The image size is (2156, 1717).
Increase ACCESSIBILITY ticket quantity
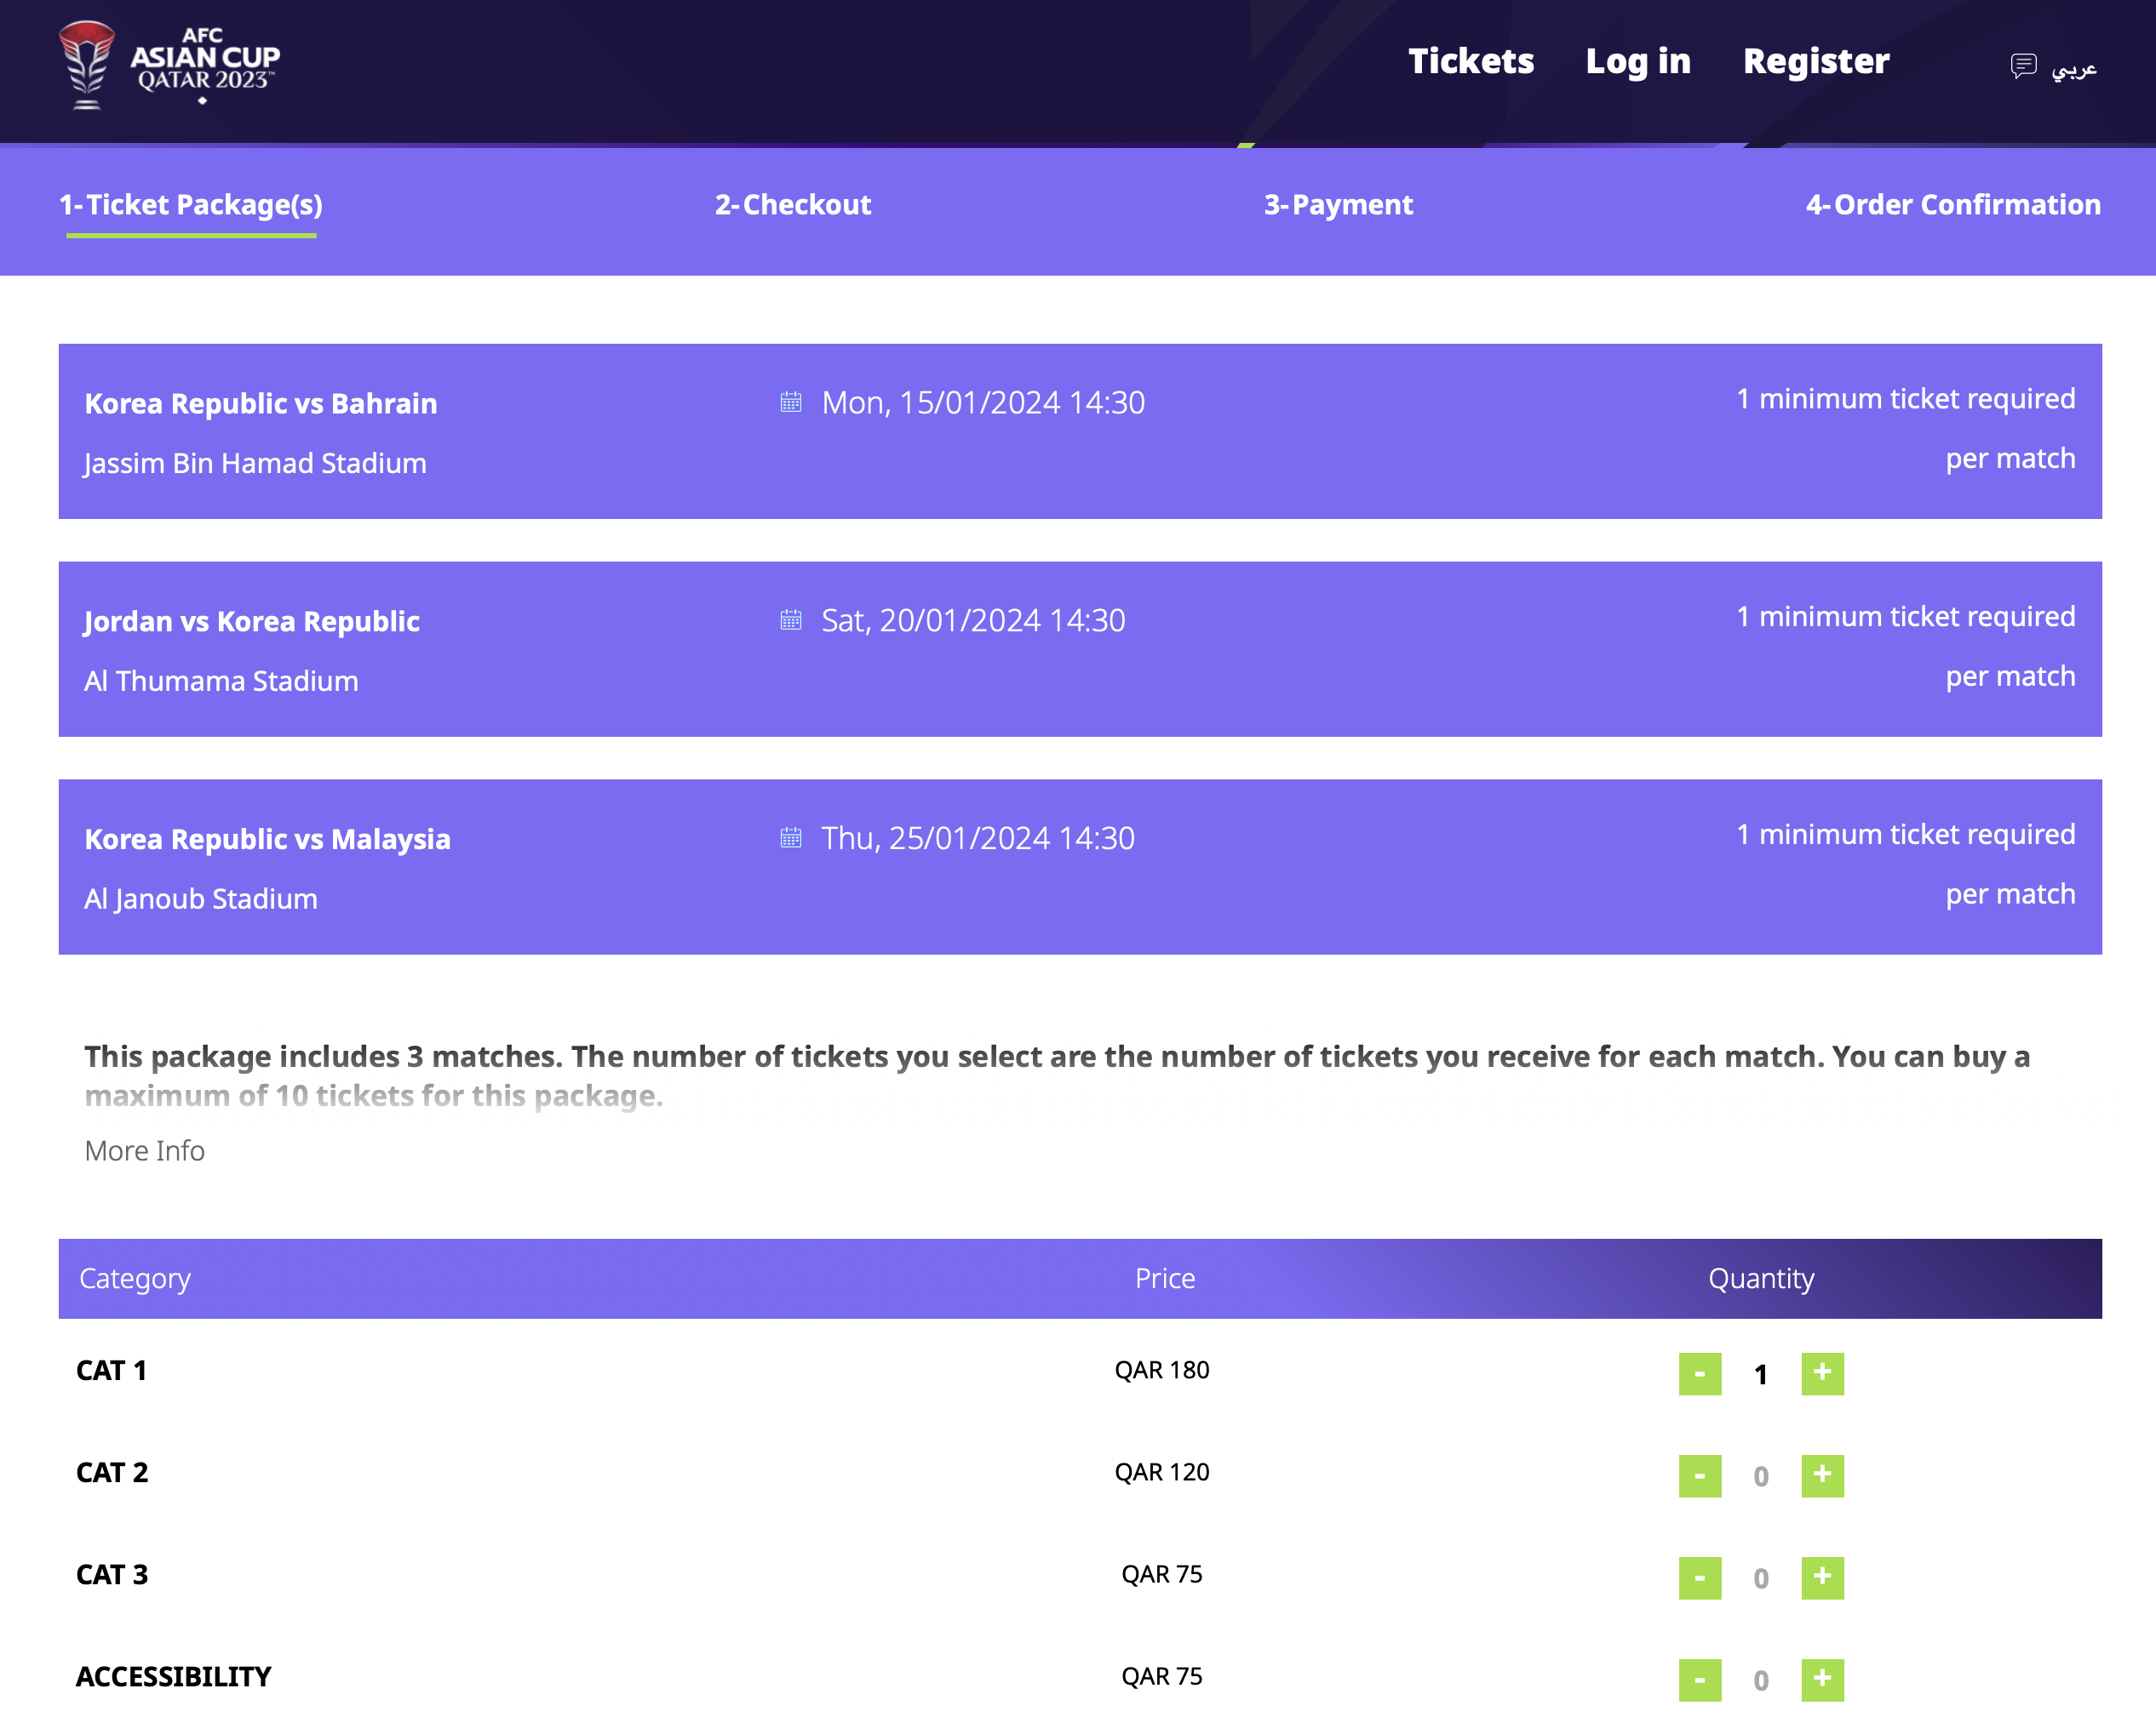pyautogui.click(x=1821, y=1679)
